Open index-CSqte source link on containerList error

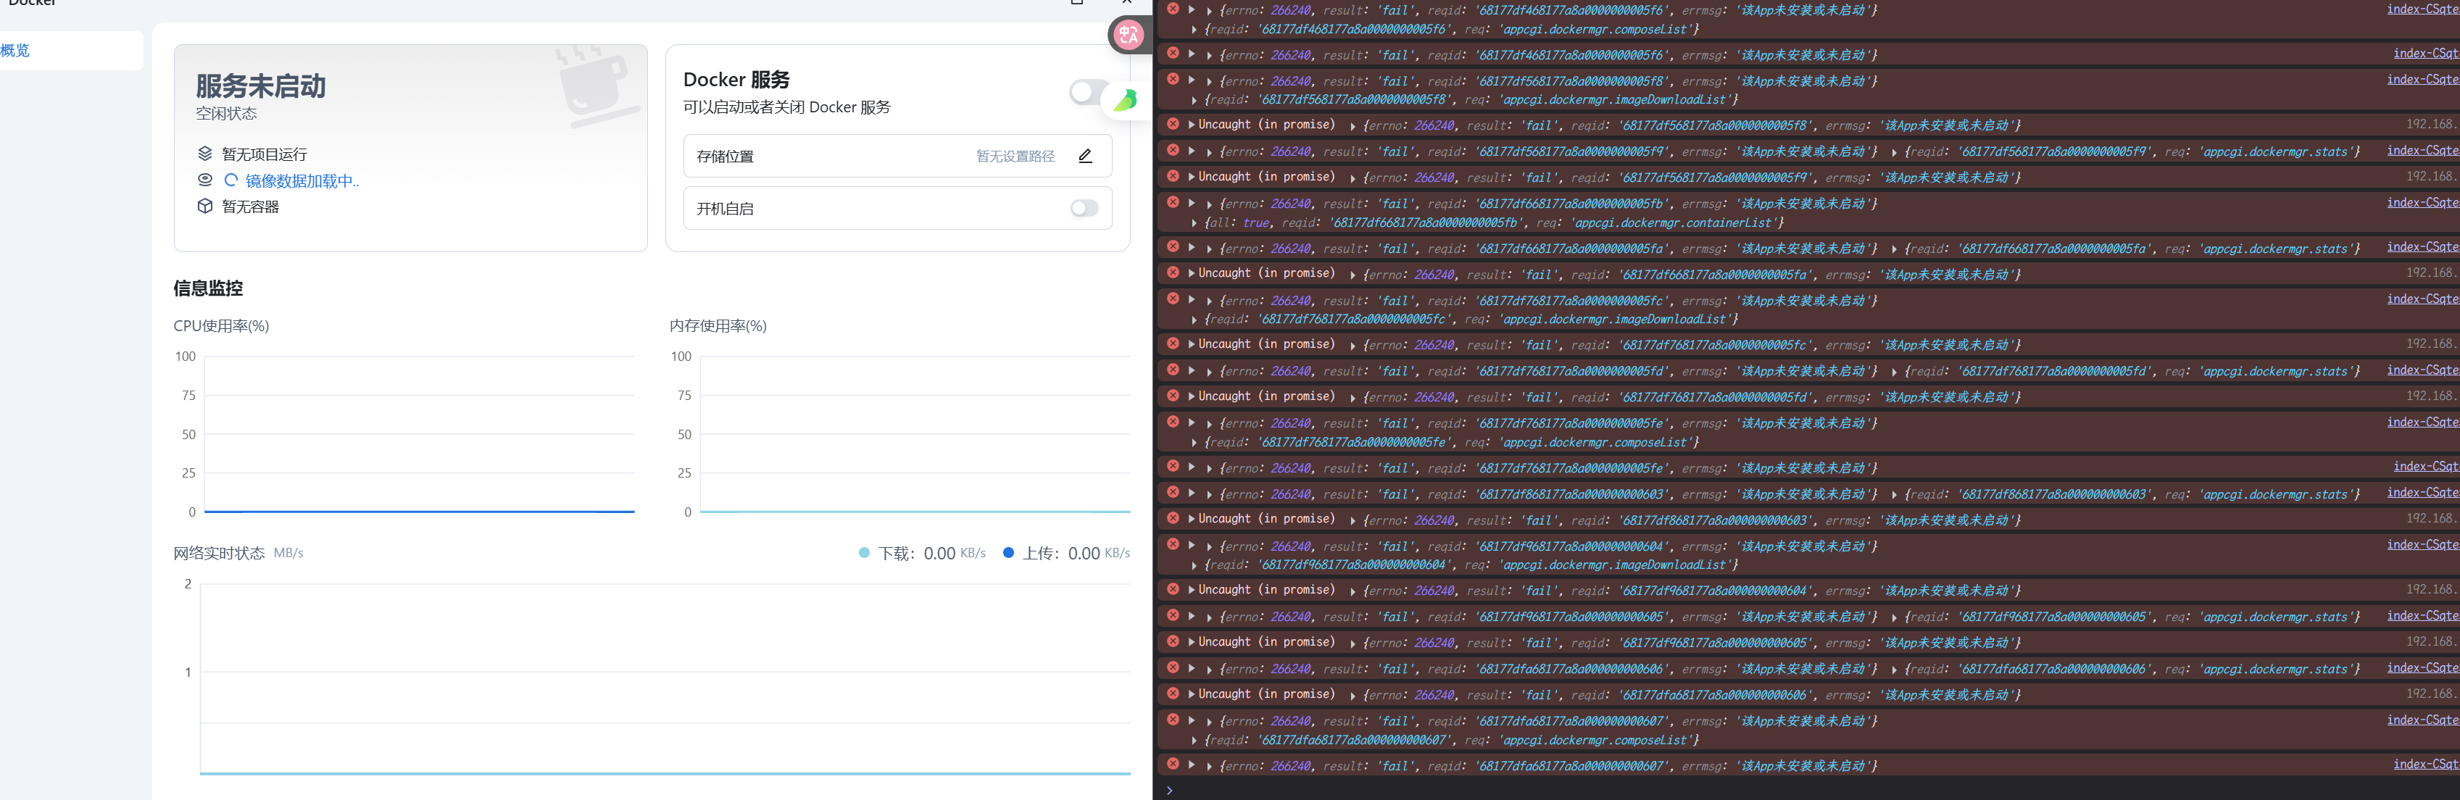click(x=2422, y=202)
